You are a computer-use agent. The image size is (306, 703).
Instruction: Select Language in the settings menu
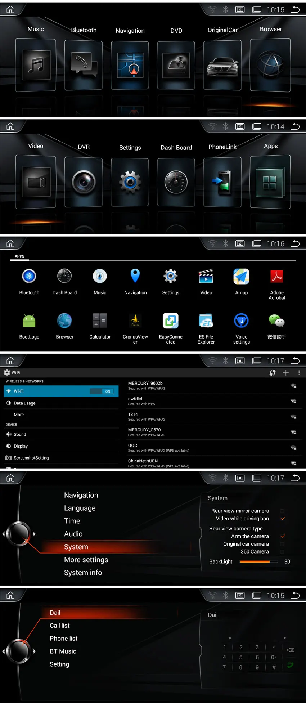80,508
